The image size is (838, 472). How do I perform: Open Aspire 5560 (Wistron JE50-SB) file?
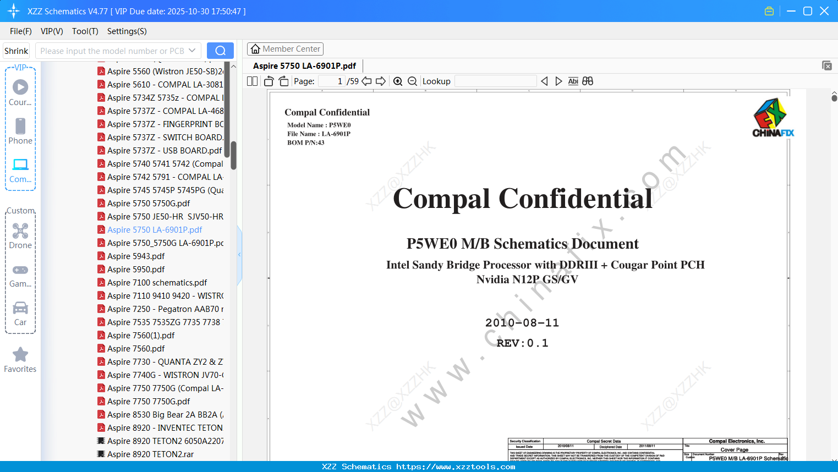pyautogui.click(x=160, y=71)
